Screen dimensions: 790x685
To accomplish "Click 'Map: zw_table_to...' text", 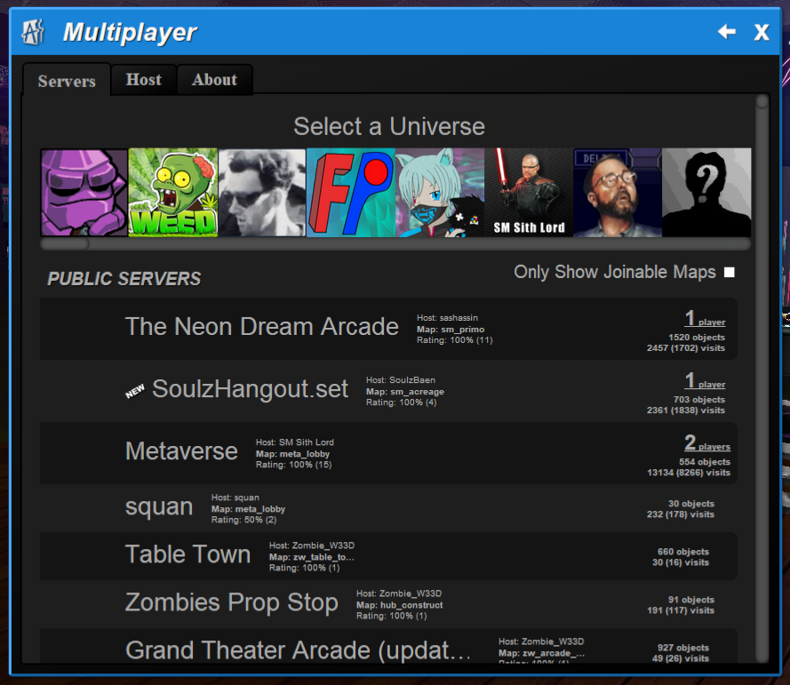I will (x=311, y=557).
